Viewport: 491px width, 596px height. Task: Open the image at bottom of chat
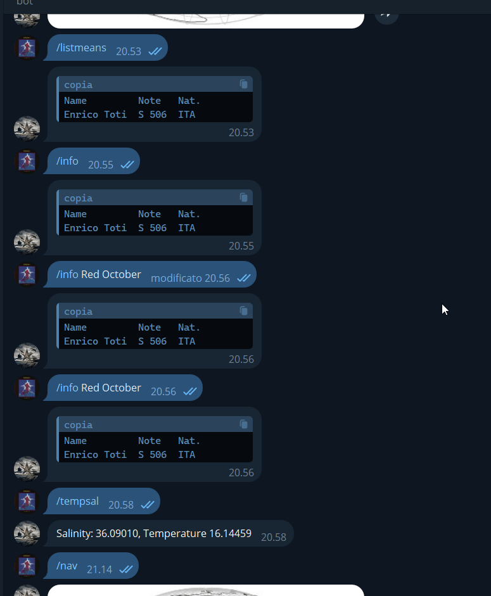pos(206,590)
